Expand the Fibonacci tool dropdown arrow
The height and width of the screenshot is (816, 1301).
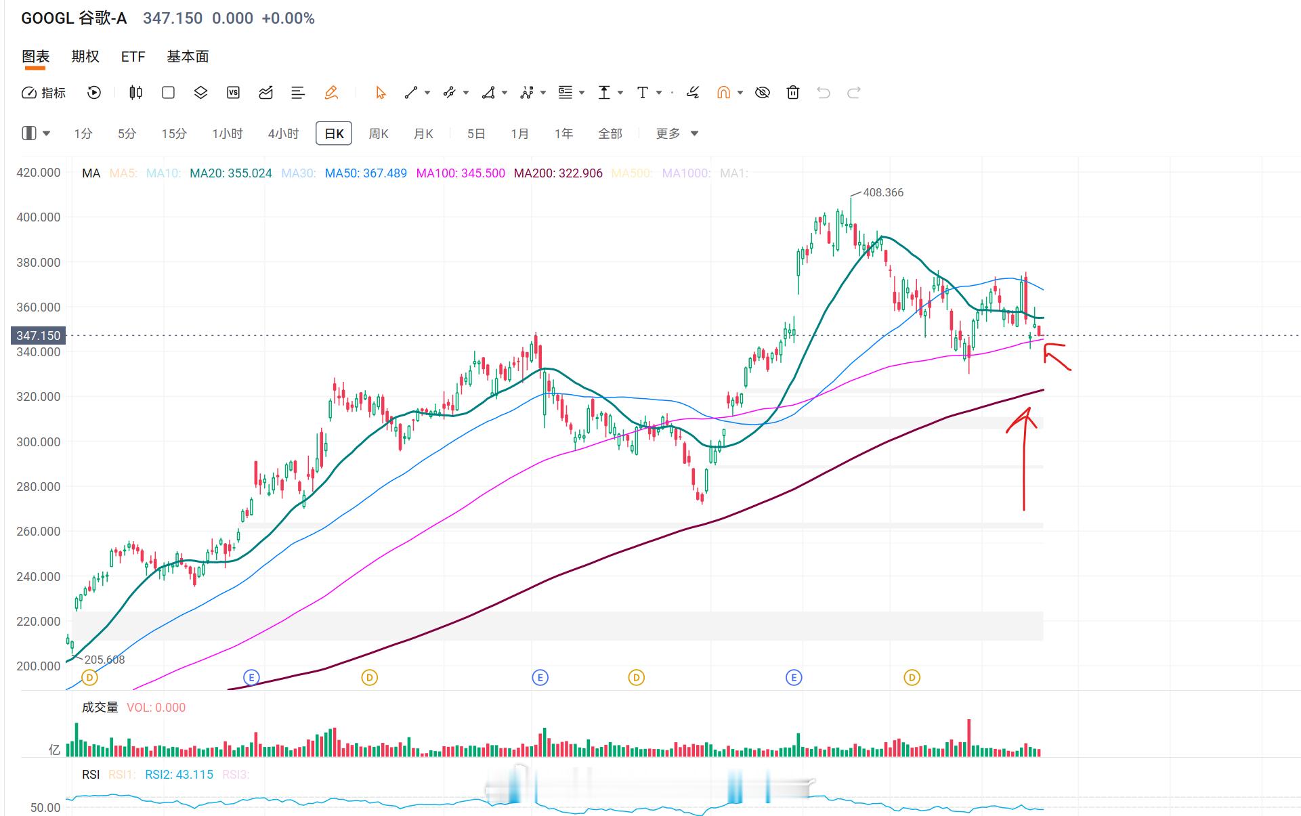tap(582, 93)
